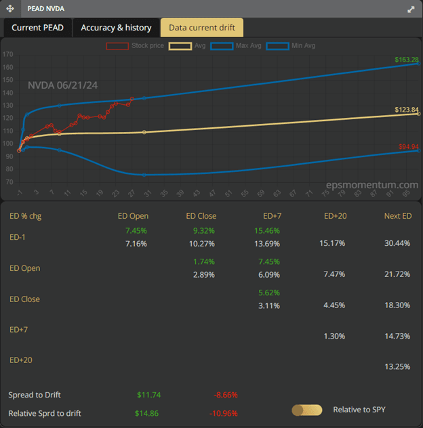Click the 10.27% value
The image size is (423, 428).
(202, 244)
